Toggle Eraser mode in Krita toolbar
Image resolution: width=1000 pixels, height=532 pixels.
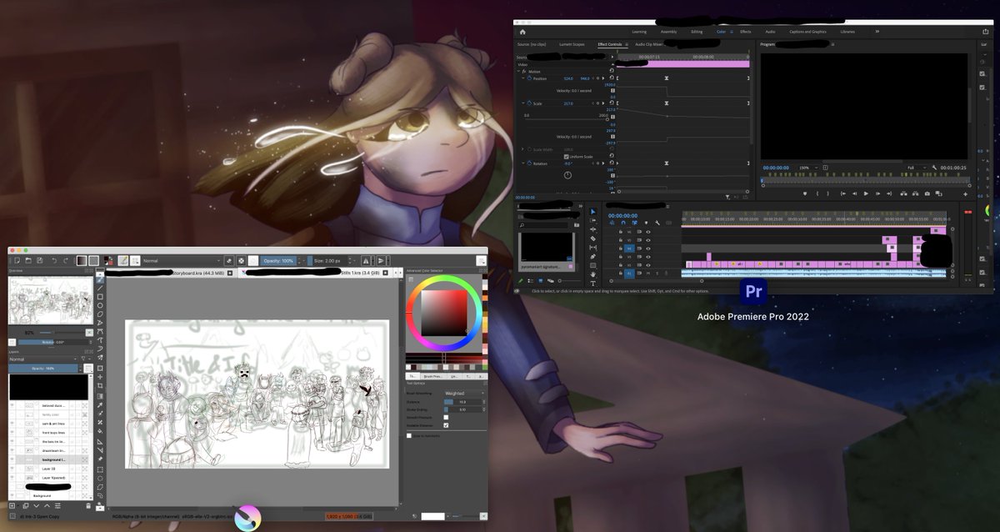coord(229,261)
